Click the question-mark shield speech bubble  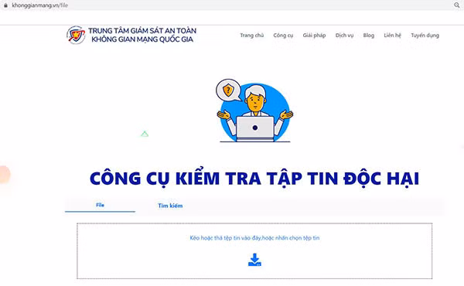click(x=228, y=90)
